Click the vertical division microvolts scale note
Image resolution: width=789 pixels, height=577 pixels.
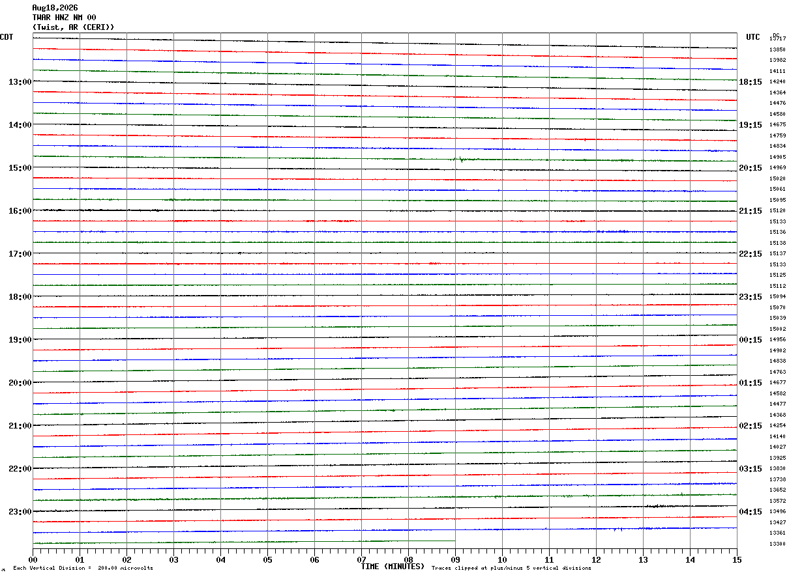83,569
